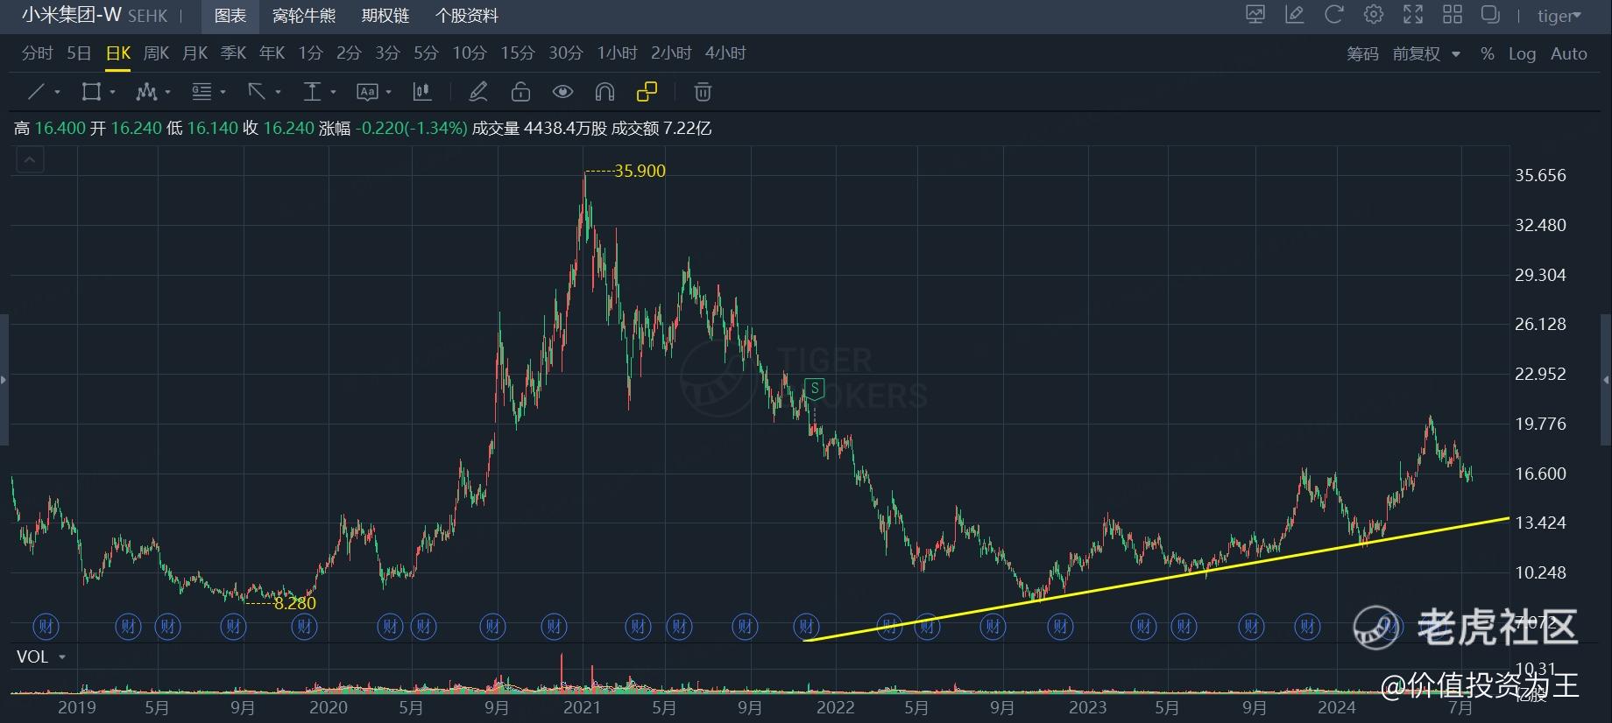
Task: Toggle magnet snap mode
Action: 604,91
